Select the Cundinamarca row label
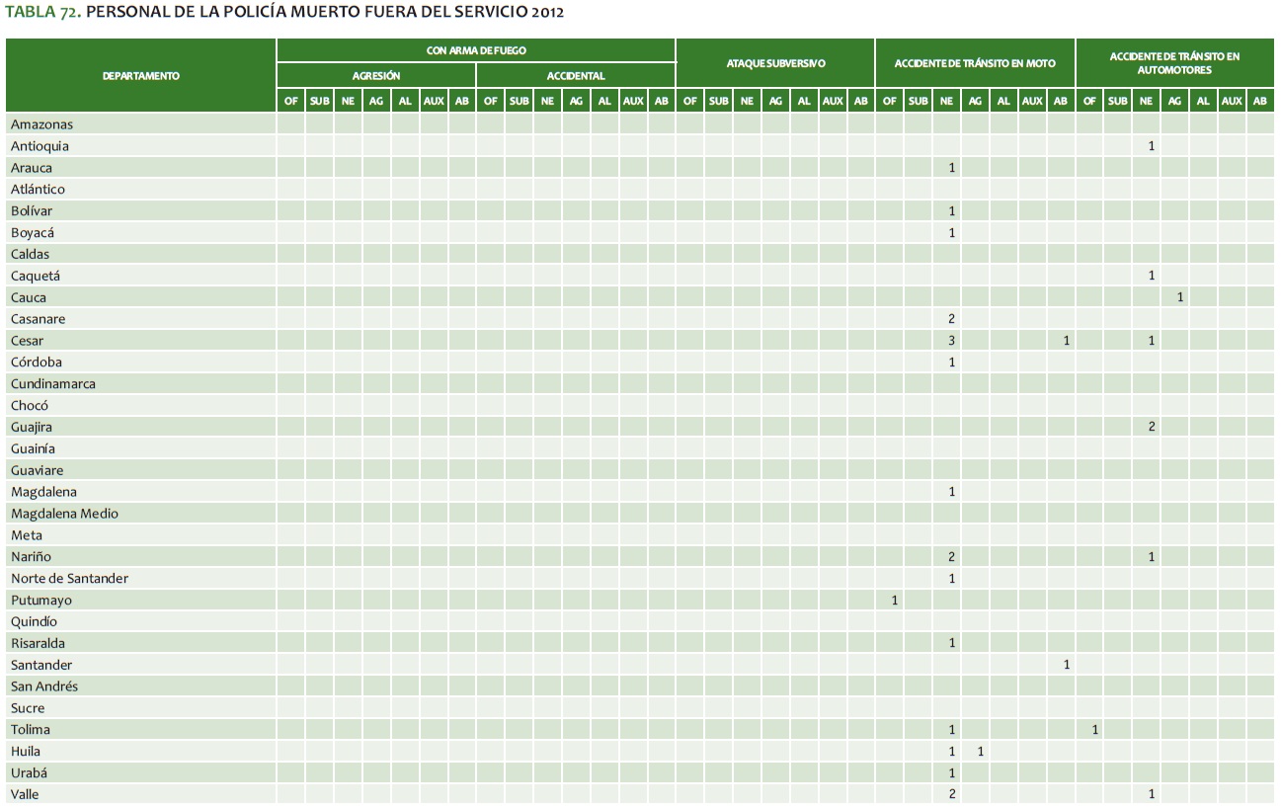The height and width of the screenshot is (808, 1281). pos(53,383)
